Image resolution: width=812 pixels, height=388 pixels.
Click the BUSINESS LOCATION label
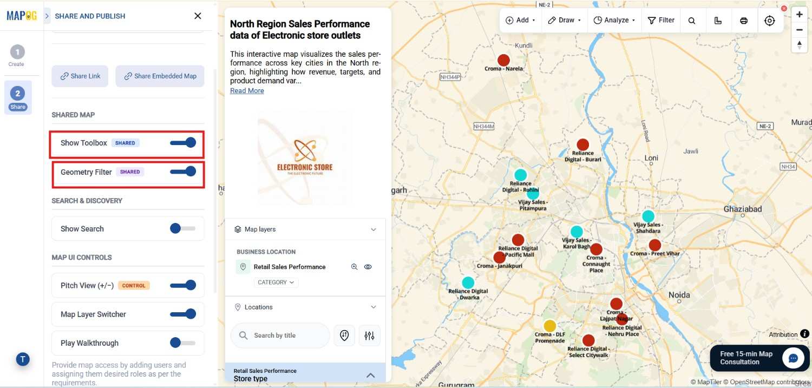(x=266, y=252)
